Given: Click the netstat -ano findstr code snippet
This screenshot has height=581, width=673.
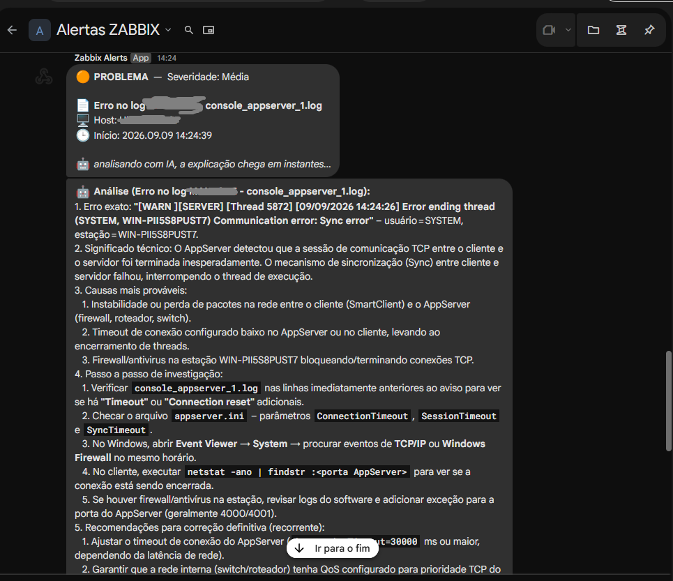Looking at the screenshot, I should [297, 472].
